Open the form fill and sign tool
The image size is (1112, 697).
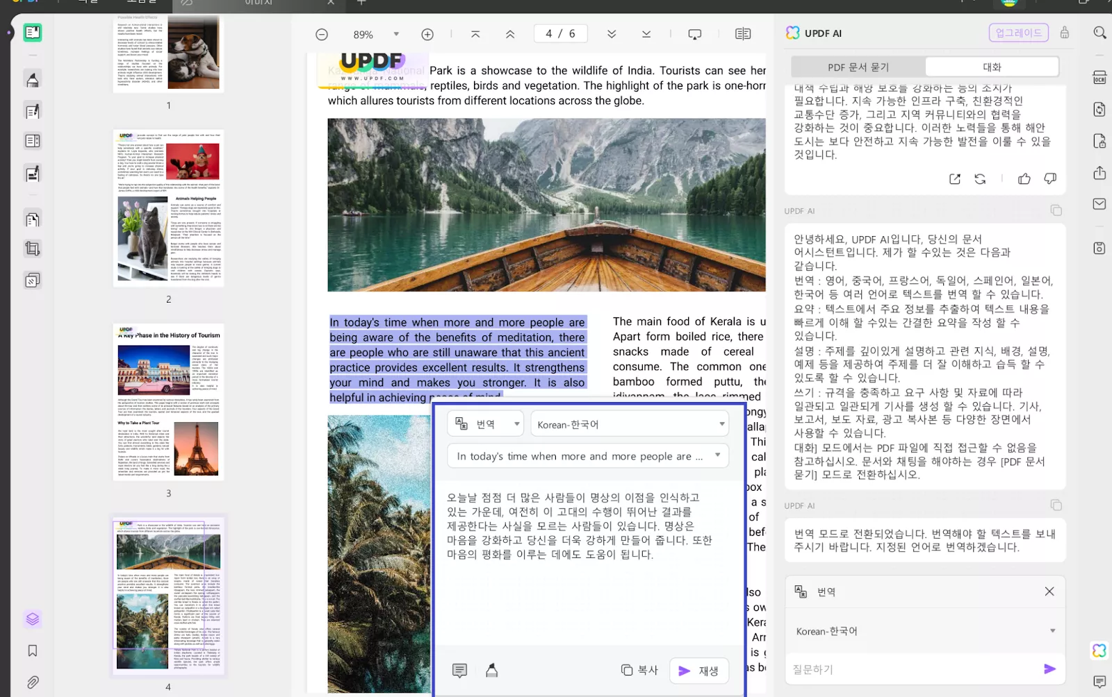[33, 174]
